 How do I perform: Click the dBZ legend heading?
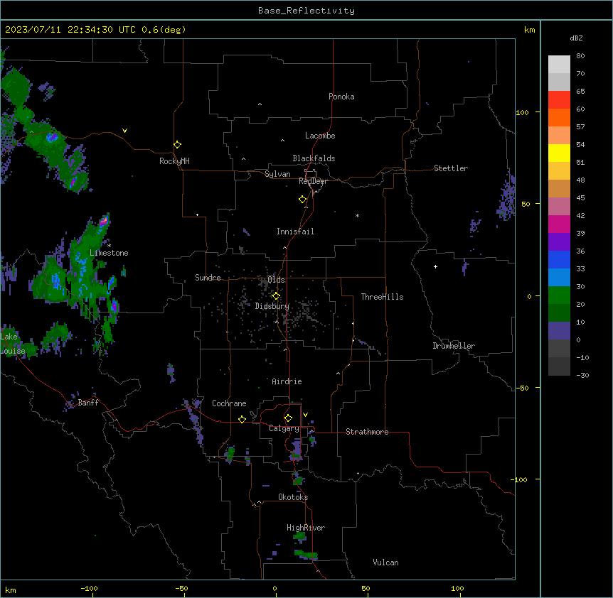coord(576,38)
